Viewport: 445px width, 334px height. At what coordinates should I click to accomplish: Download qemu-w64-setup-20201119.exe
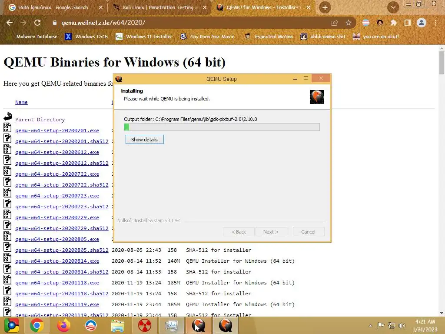click(x=57, y=304)
